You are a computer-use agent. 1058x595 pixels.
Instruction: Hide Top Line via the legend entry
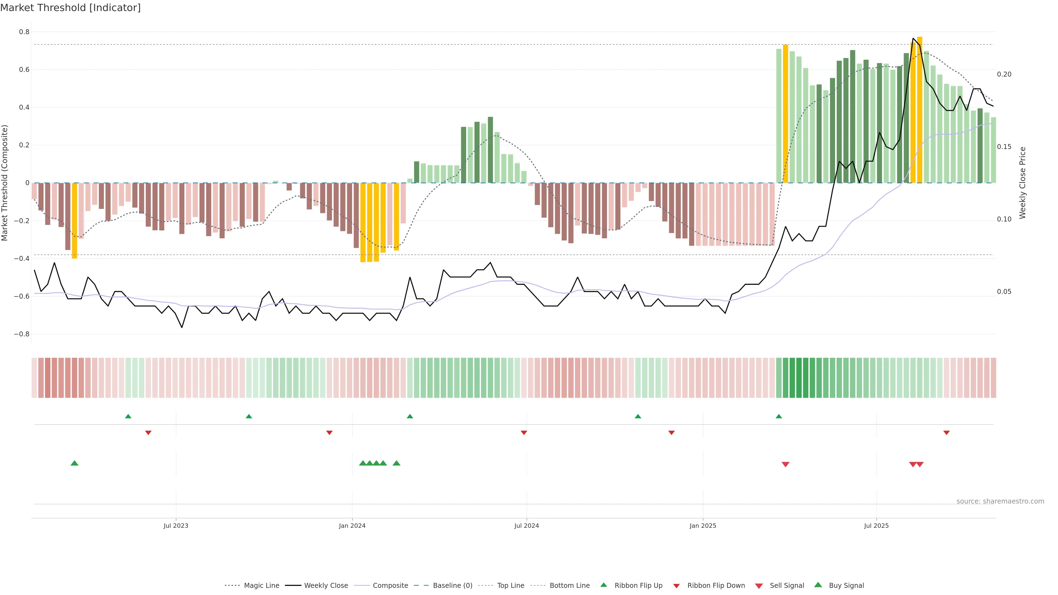tap(511, 586)
